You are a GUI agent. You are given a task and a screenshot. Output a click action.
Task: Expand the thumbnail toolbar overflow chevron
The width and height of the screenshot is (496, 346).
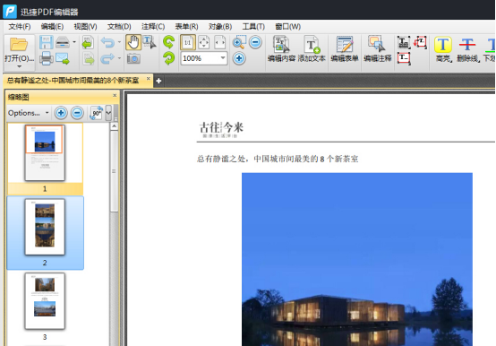(x=108, y=113)
